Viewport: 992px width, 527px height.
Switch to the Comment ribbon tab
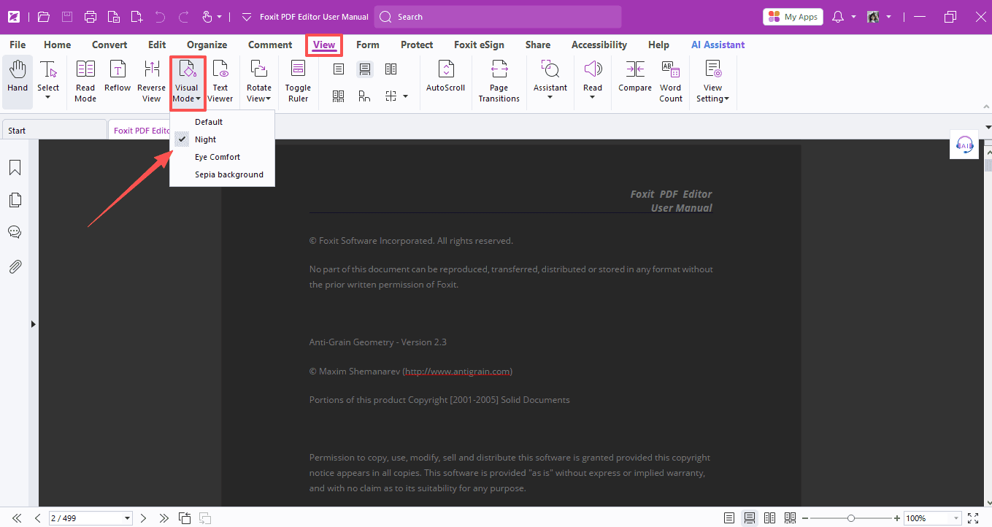(x=270, y=45)
